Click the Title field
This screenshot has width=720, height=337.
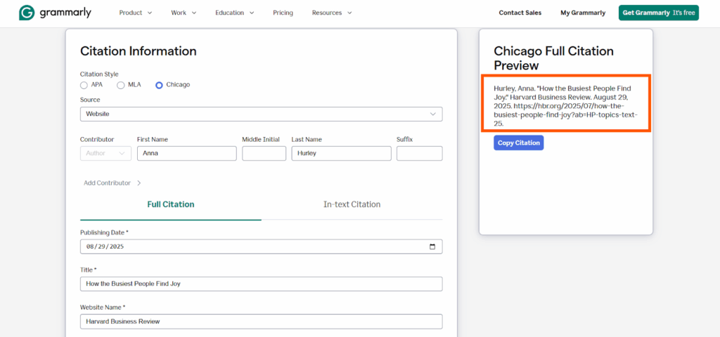tap(262, 284)
